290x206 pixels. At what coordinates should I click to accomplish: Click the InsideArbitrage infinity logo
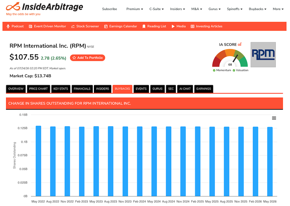(x=13, y=7)
